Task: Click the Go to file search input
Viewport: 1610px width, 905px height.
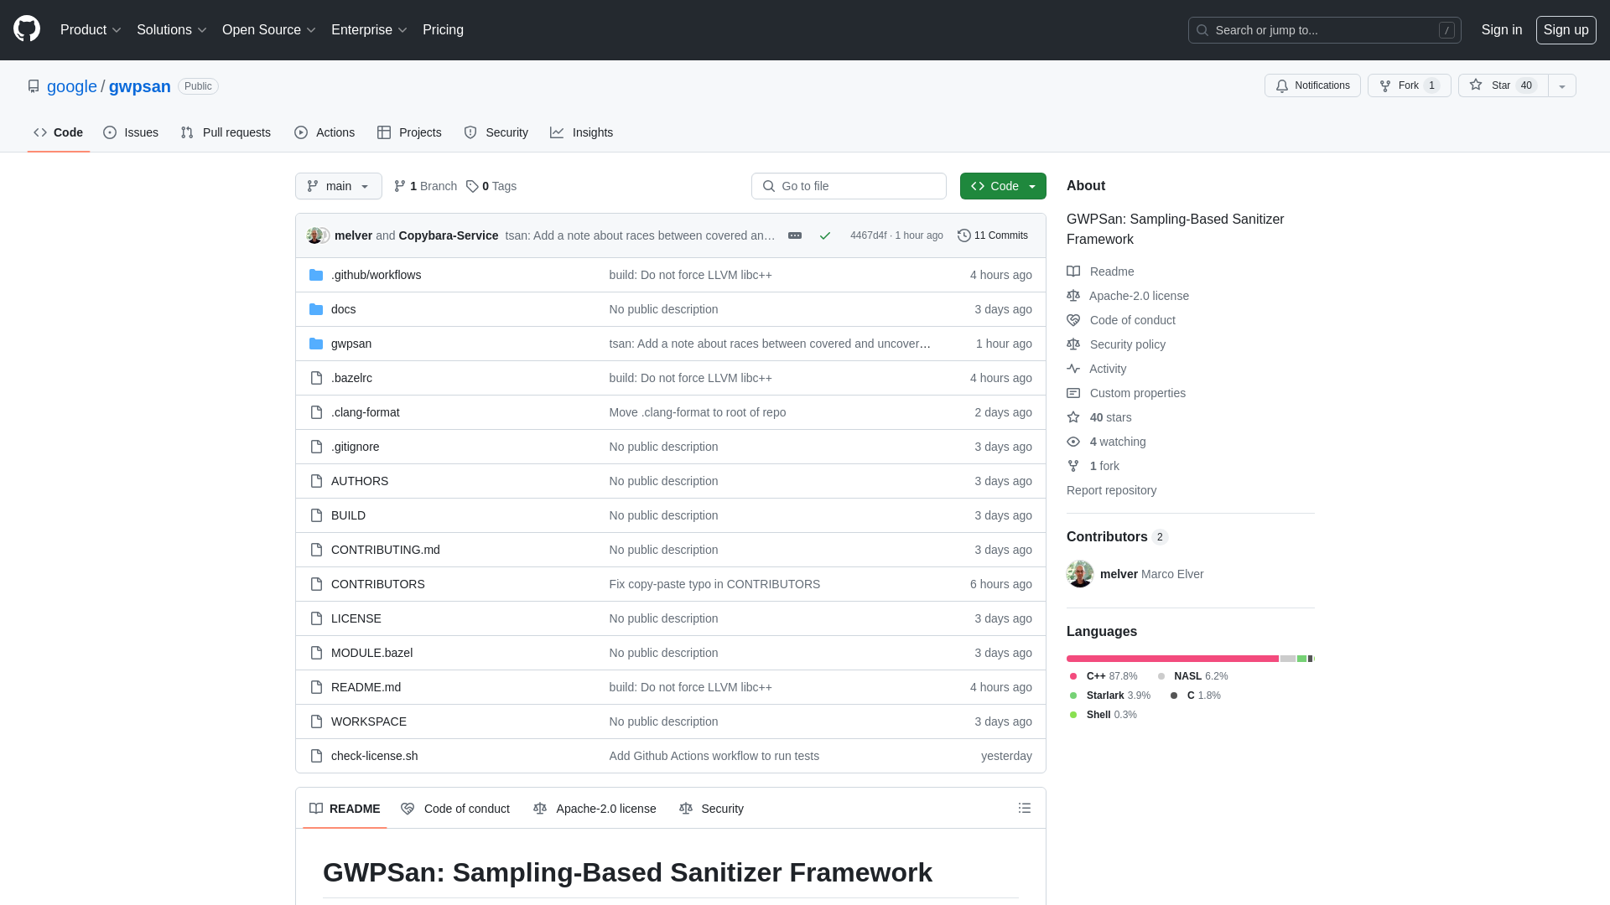Action: pos(849,186)
